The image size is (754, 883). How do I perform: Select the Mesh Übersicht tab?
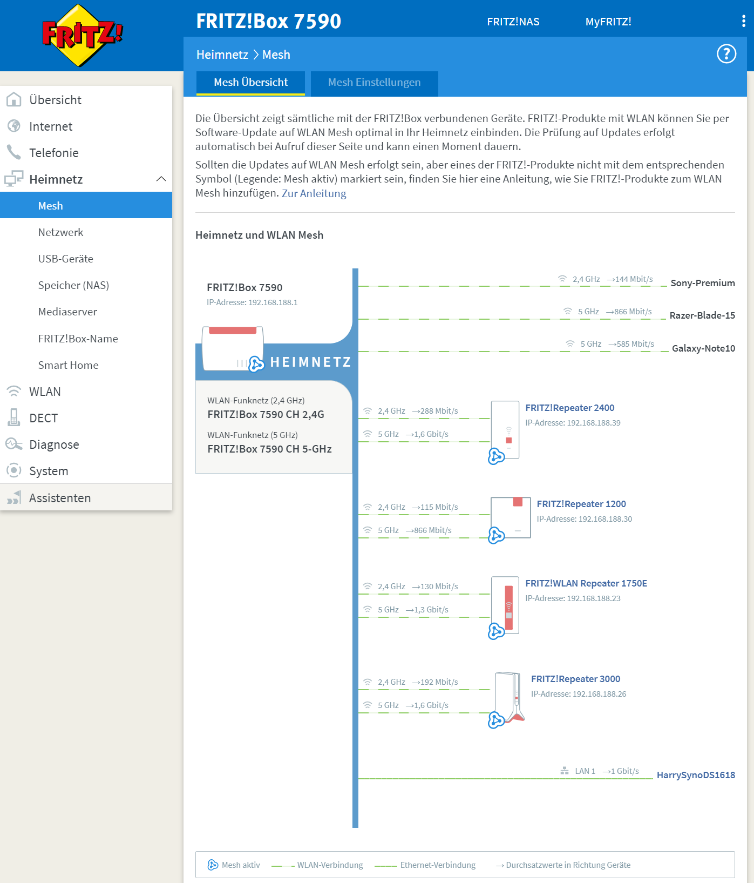point(250,83)
